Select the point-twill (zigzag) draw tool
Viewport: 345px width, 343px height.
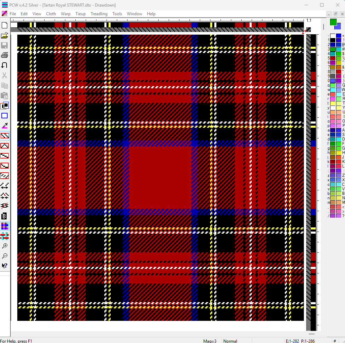[x=4, y=146]
